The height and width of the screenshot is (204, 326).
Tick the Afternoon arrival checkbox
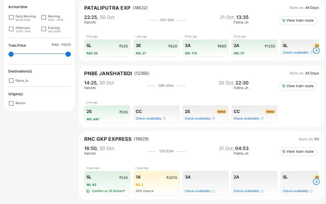[x=11, y=29]
